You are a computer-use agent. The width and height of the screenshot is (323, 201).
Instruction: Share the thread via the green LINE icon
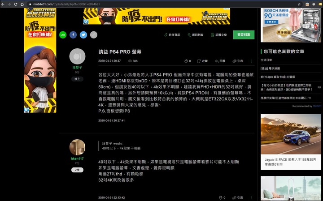click(x=63, y=35)
